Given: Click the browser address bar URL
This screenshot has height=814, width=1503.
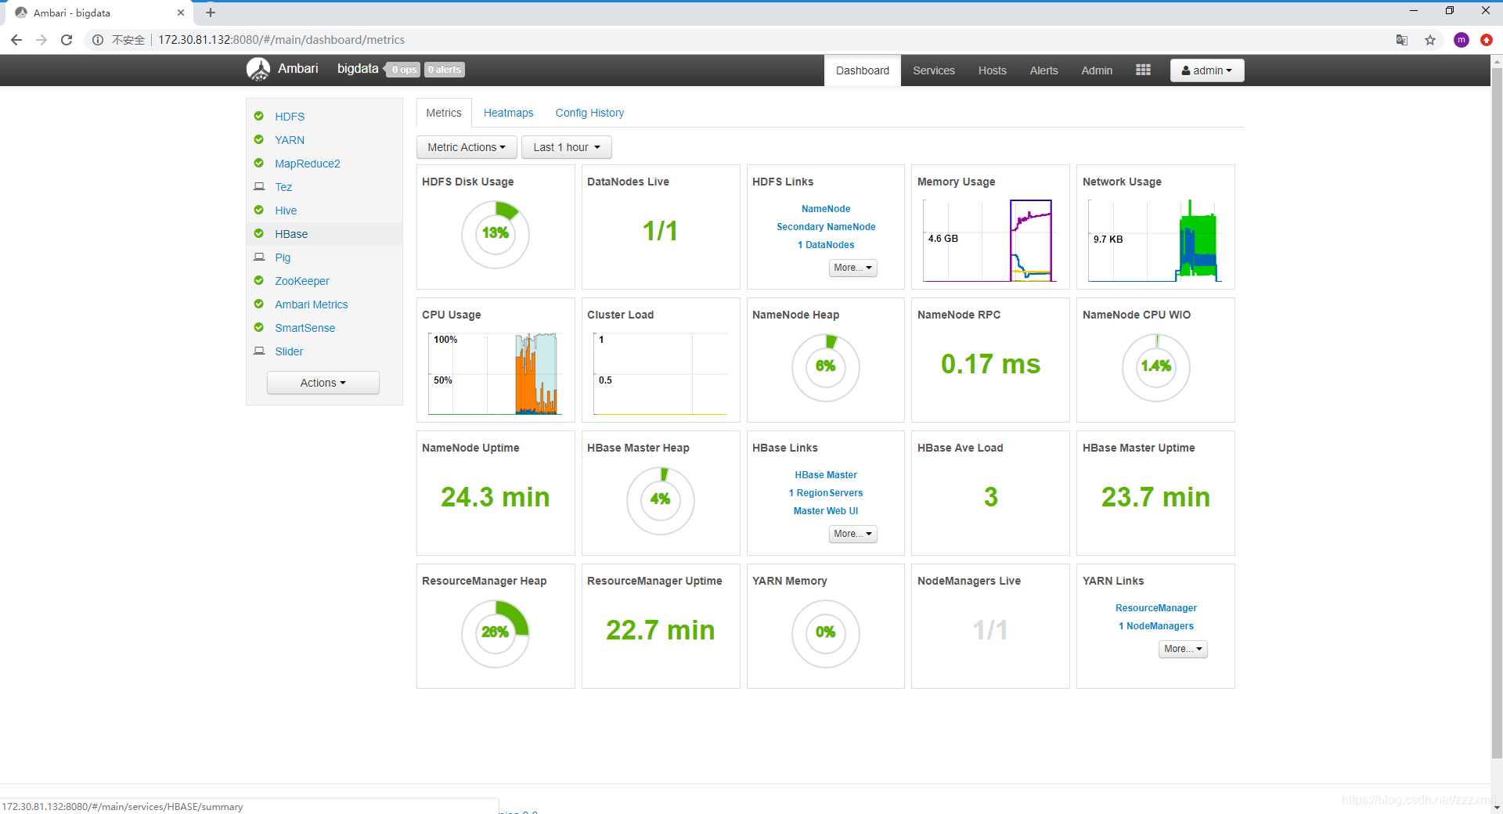Looking at the screenshot, I should (282, 40).
